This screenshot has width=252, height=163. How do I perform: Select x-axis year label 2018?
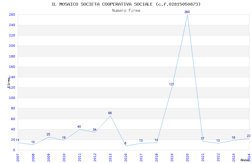point(157,158)
